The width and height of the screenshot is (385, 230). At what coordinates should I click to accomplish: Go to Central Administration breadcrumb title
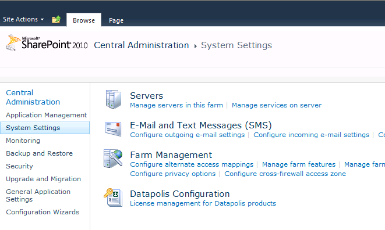point(142,45)
